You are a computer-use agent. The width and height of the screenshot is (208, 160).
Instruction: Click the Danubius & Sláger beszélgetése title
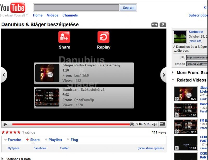[40, 25]
